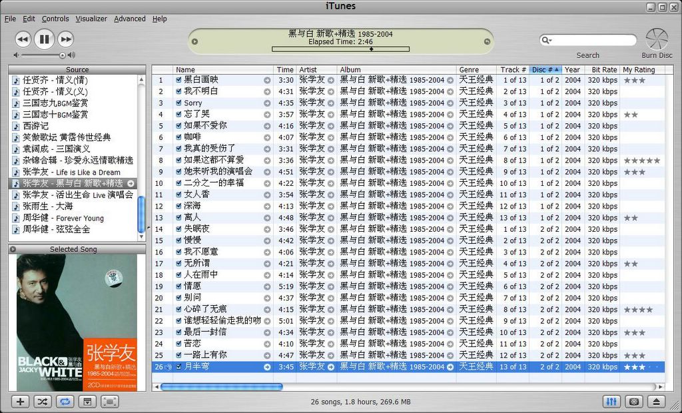
Task: Sort by the Album column header
Action: [x=397, y=70]
